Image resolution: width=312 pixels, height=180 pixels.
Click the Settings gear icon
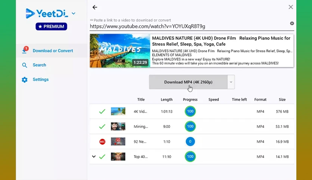[x=25, y=80]
